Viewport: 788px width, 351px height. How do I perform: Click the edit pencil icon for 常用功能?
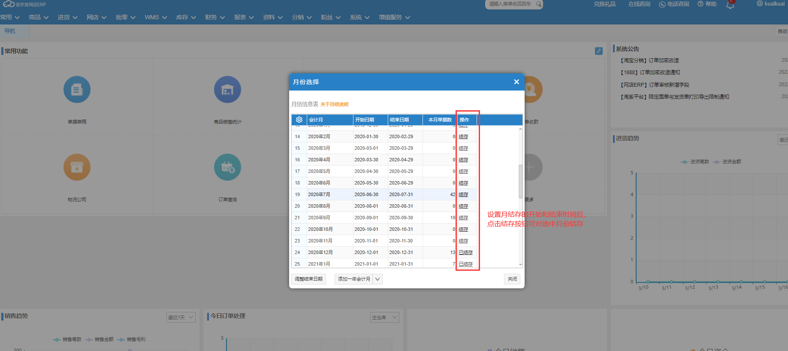(599, 51)
